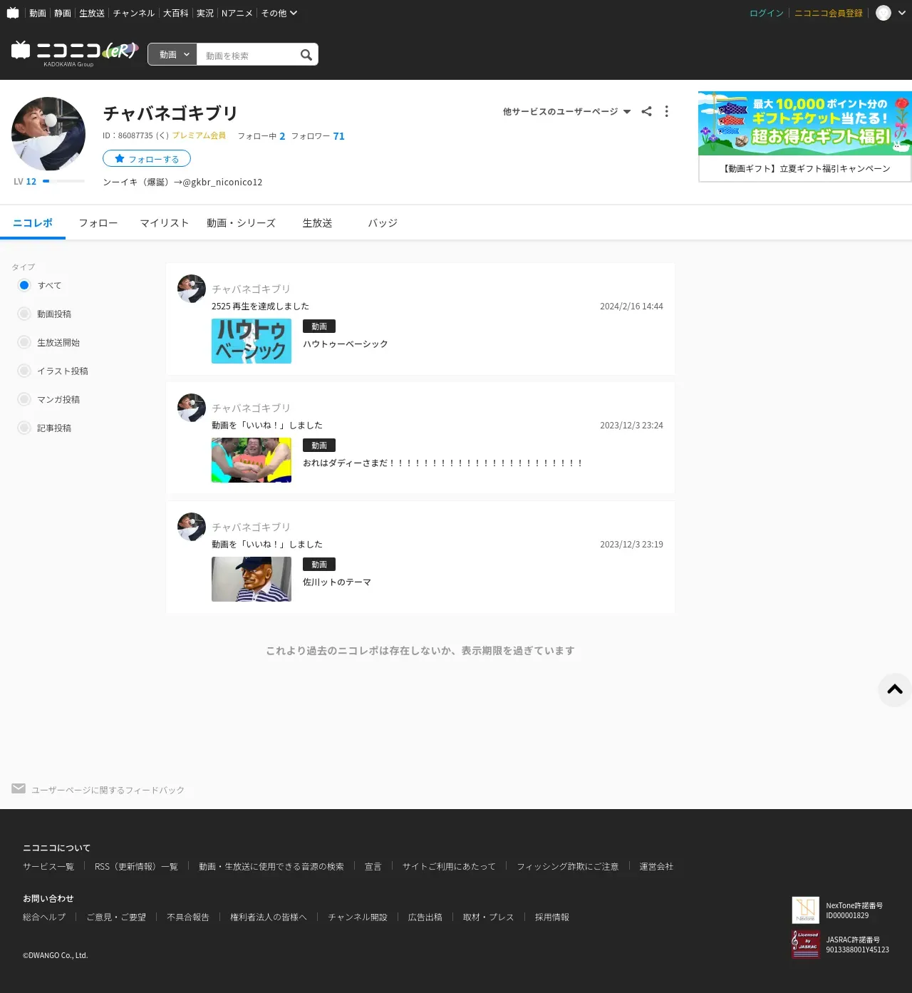Image resolution: width=912 pixels, height=993 pixels.
Task: Click the guest avatar icon top right
Action: [x=883, y=13]
